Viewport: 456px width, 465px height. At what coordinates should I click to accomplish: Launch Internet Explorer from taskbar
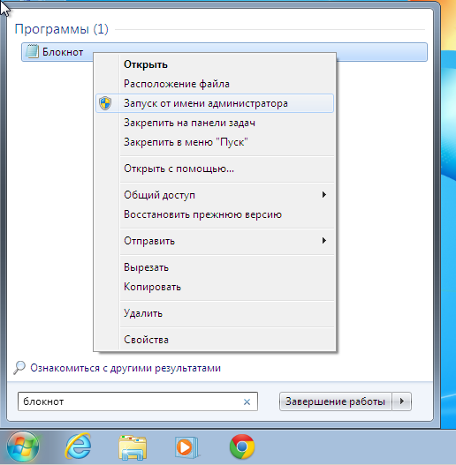tap(78, 446)
